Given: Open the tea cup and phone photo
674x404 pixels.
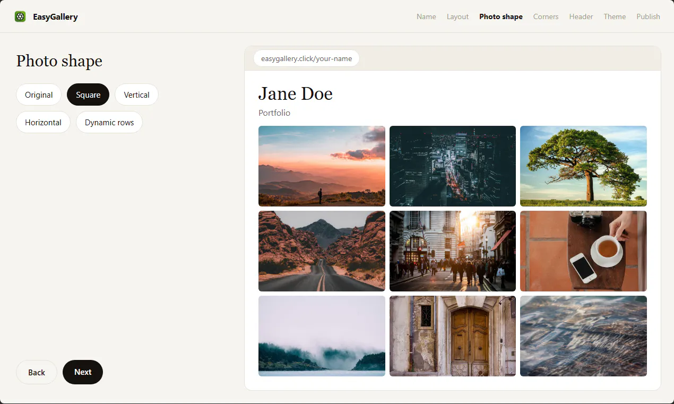Looking at the screenshot, I should tap(583, 251).
